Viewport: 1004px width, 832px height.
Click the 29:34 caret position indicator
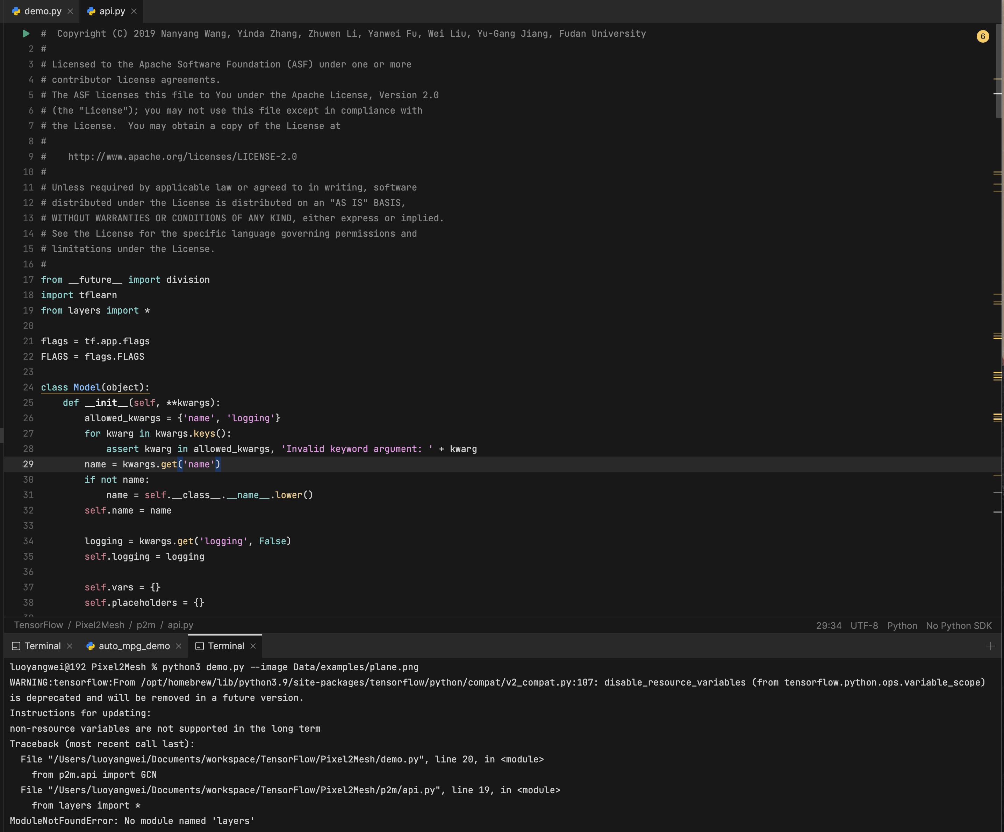829,625
